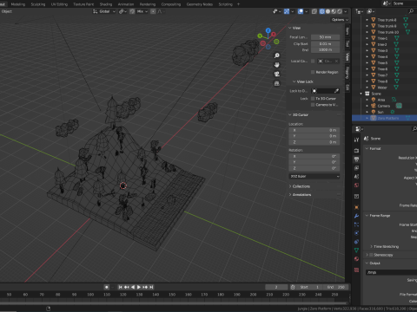This screenshot has width=417, height=312.
Task: Open the View tab in sidebar
Action: (x=347, y=56)
